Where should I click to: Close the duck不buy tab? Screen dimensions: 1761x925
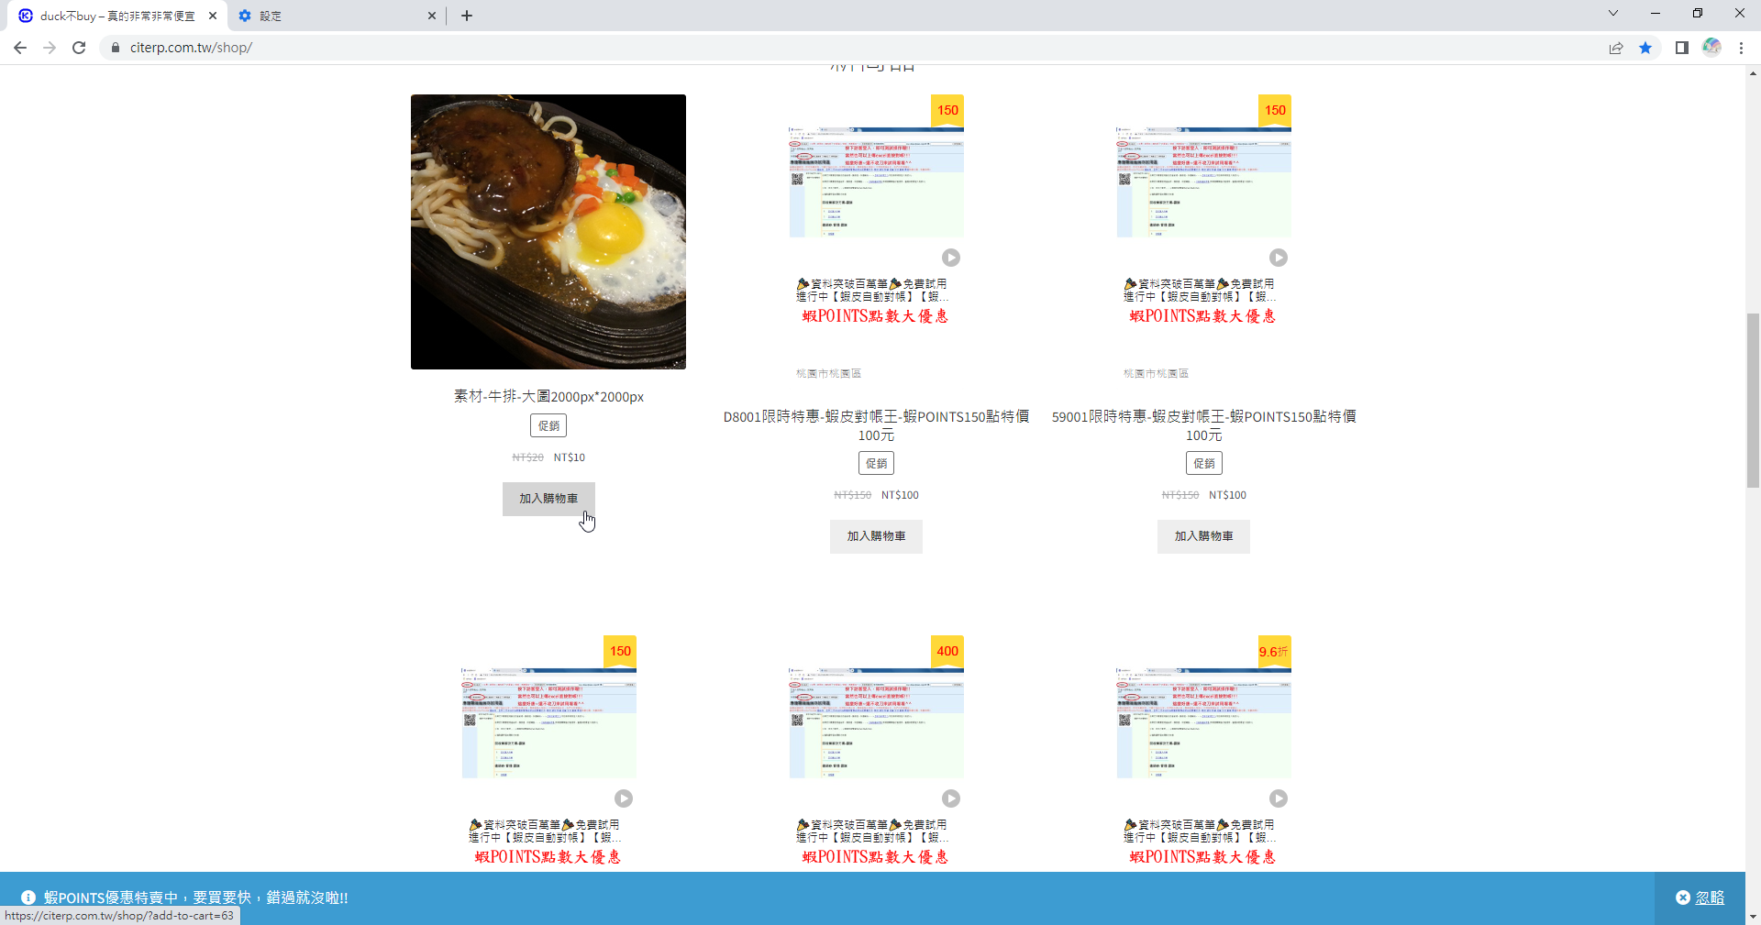(212, 16)
